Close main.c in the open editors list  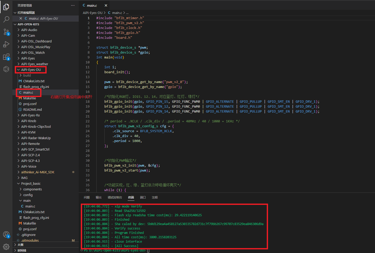[21, 18]
